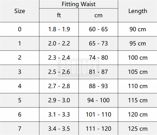
Task: Select the Length column header
Action: pyautogui.click(x=138, y=11)
